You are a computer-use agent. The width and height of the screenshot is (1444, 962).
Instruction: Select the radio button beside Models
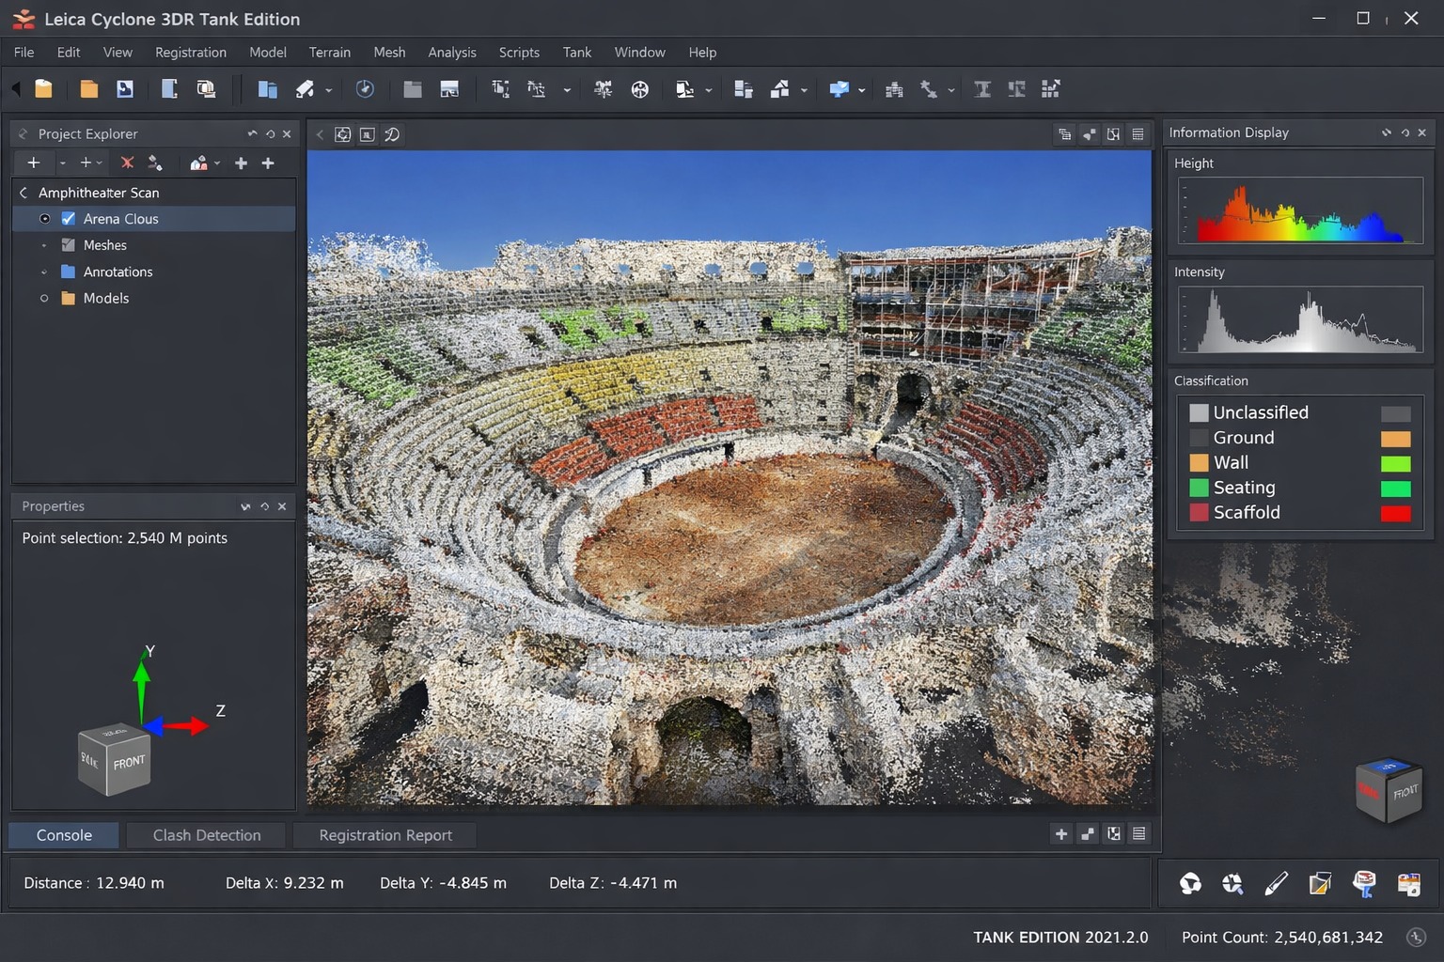tap(44, 298)
